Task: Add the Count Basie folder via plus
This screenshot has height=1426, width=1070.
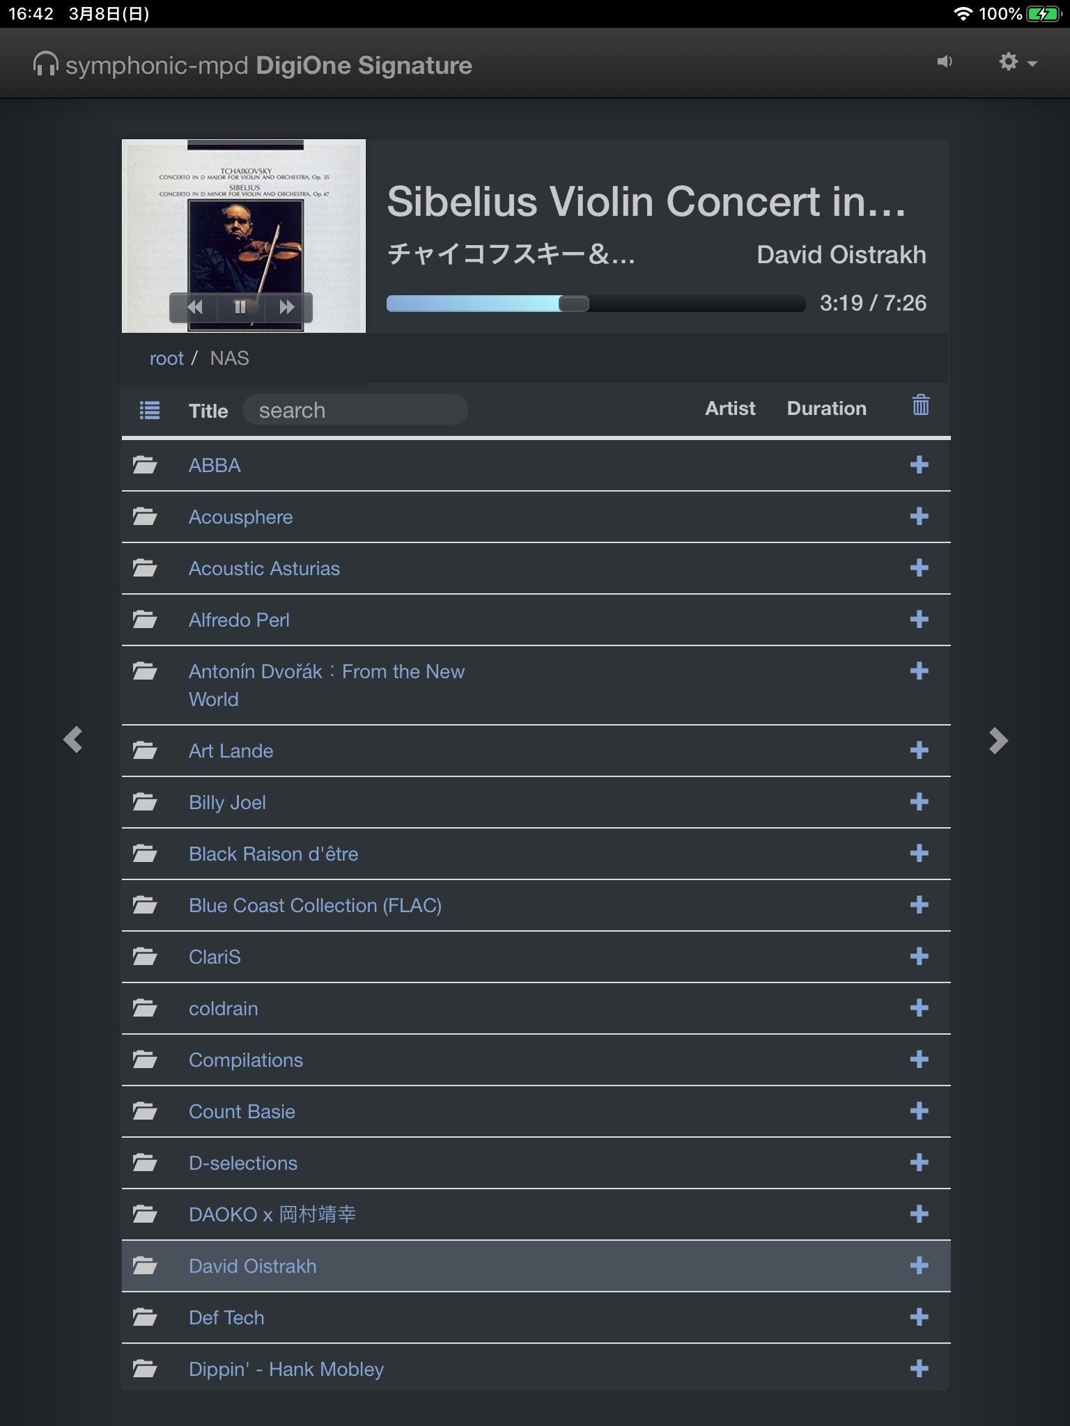Action: click(x=919, y=1111)
